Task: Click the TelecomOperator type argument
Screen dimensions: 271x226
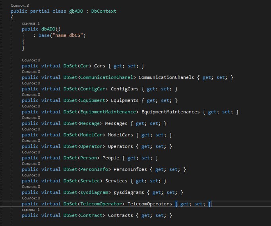Action: point(101,204)
